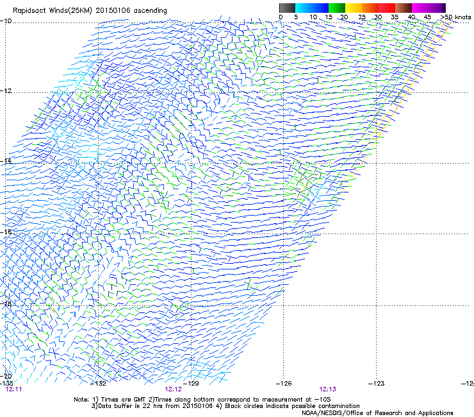Click the magenta 40-45 knots legend color
Viewport: 474px width, 417px height.
coord(420,8)
